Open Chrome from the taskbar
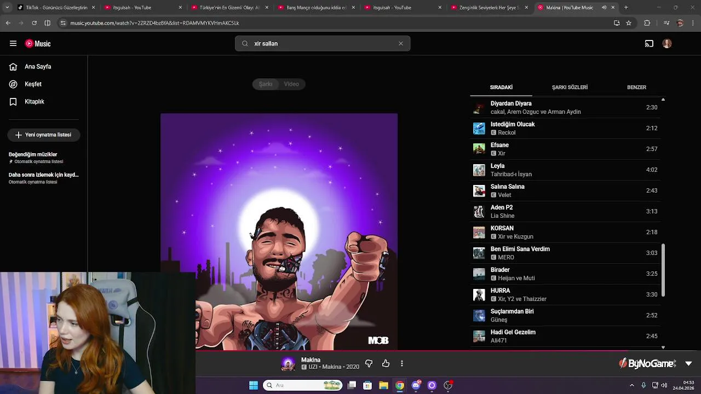This screenshot has width=701, height=394. (400, 385)
